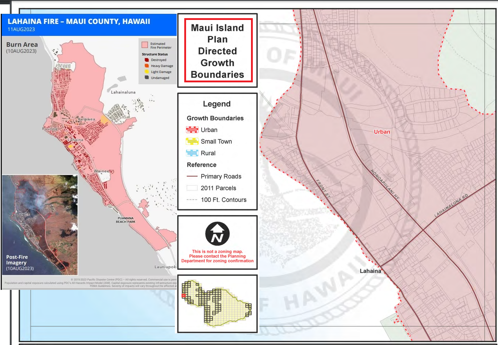This screenshot has width=498, height=345.
Task: Click the Light Damage yellow marker
Action: (x=147, y=71)
